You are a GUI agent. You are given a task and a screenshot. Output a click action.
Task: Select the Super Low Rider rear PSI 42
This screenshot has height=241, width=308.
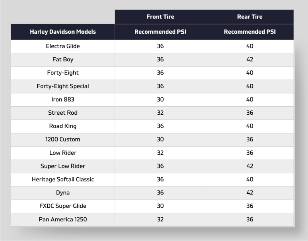click(250, 166)
